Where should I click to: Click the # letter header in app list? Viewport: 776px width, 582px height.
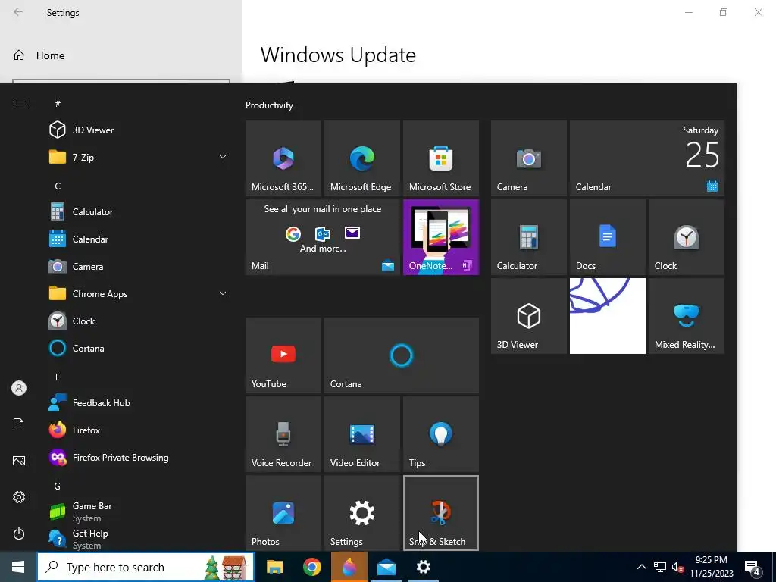(58, 104)
